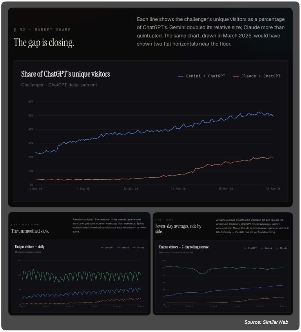The width and height of the screenshot is (301, 332).
Task: Click '§ 02 — MARKET SHARE' section label
Action: [42, 30]
